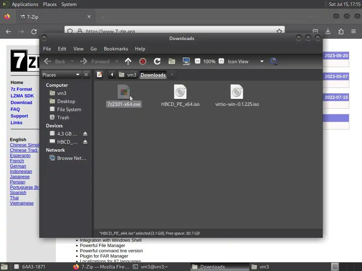Eject the 4.3 GB volume
The width and height of the screenshot is (362, 271).
pyautogui.click(x=85, y=134)
